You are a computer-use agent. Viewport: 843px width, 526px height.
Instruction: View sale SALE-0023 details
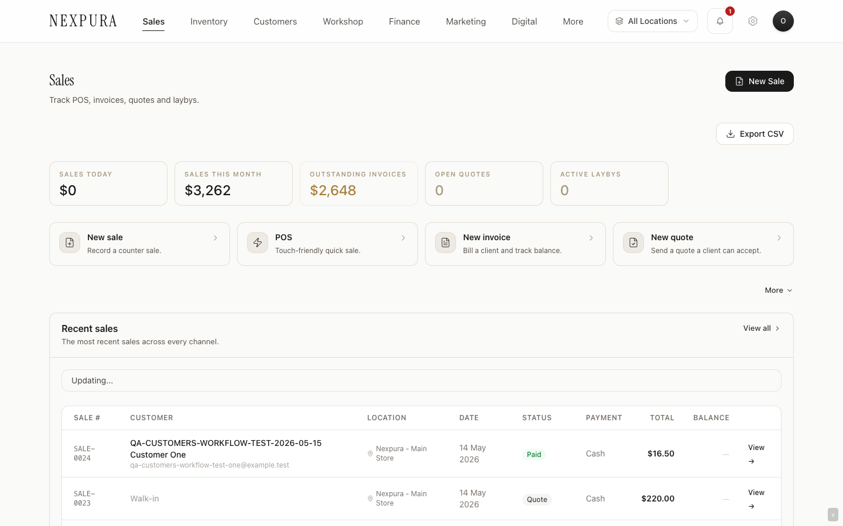(x=756, y=499)
